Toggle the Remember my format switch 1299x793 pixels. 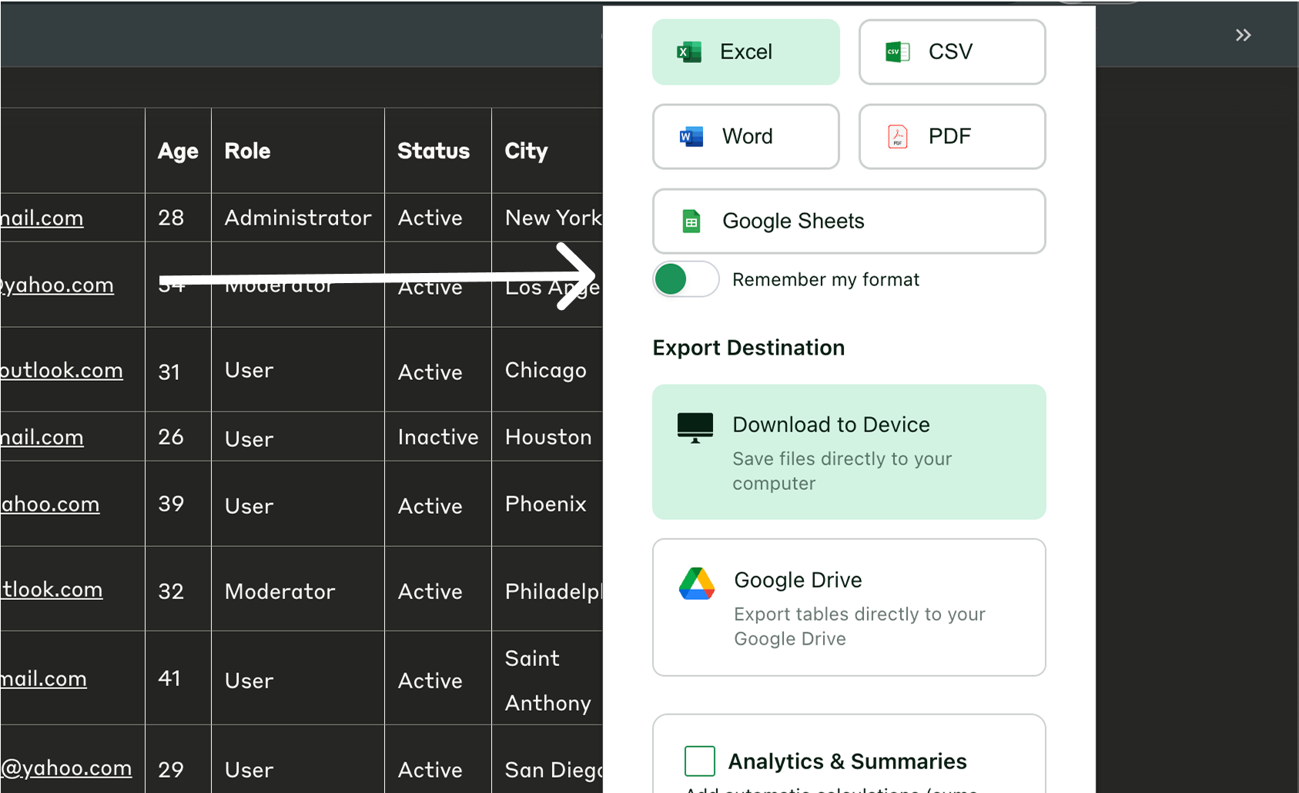click(686, 278)
